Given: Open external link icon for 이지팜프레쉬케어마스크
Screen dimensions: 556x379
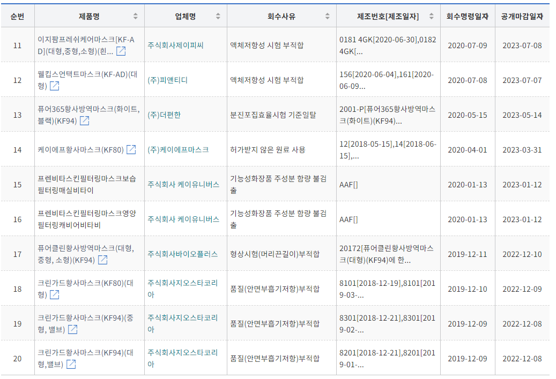Looking at the screenshot, I should 121,51.
